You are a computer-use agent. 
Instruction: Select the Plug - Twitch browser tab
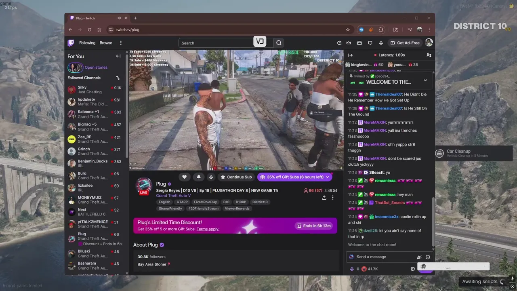tap(97, 18)
